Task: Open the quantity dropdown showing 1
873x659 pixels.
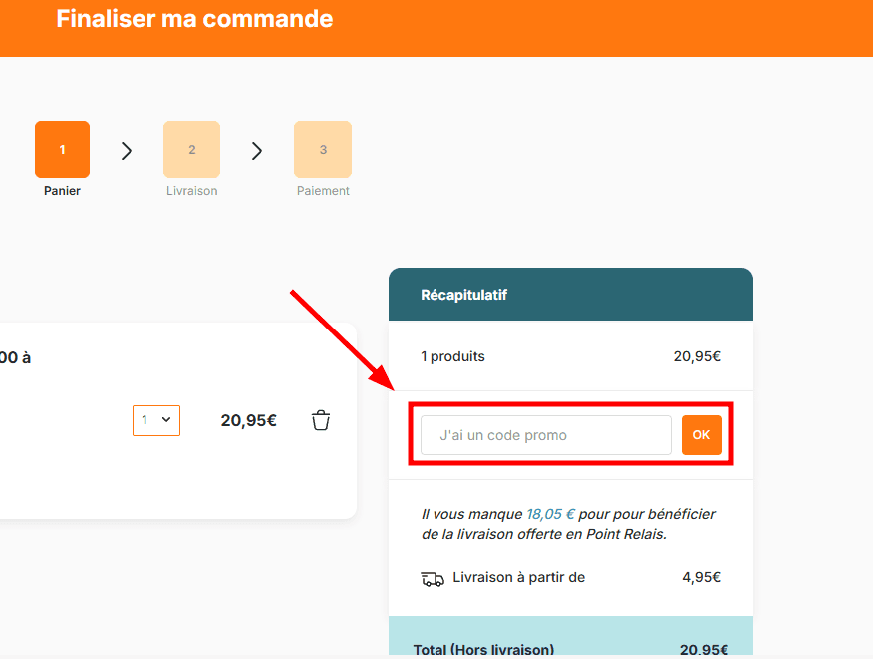Action: pos(156,420)
